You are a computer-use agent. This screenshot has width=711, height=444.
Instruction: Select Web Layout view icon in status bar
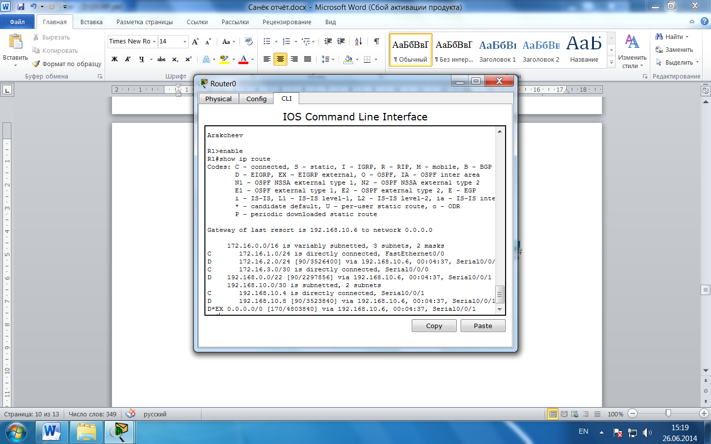pyautogui.click(x=575, y=414)
